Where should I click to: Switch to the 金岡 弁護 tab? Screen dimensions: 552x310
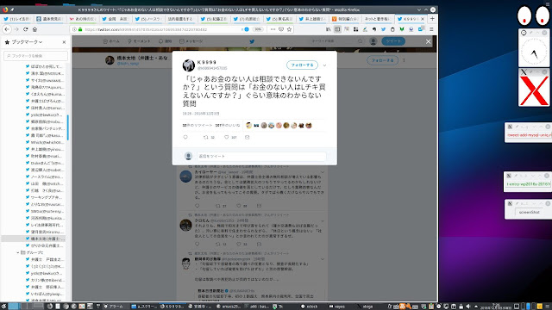point(115,19)
